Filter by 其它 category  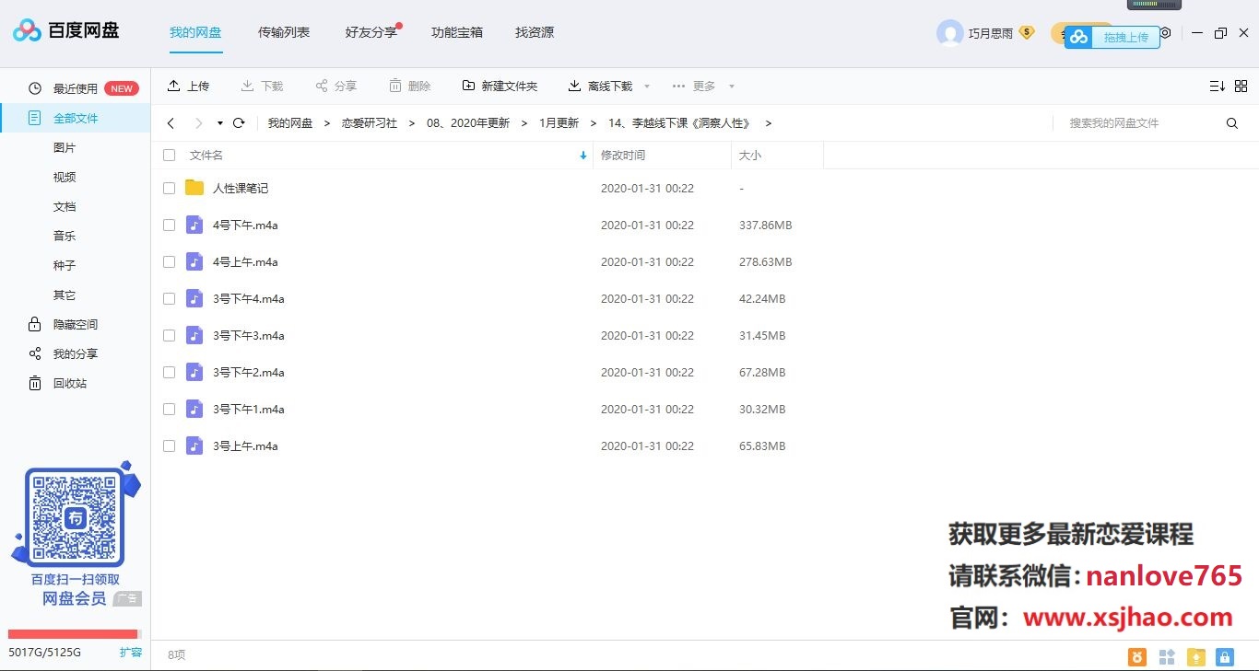[65, 295]
